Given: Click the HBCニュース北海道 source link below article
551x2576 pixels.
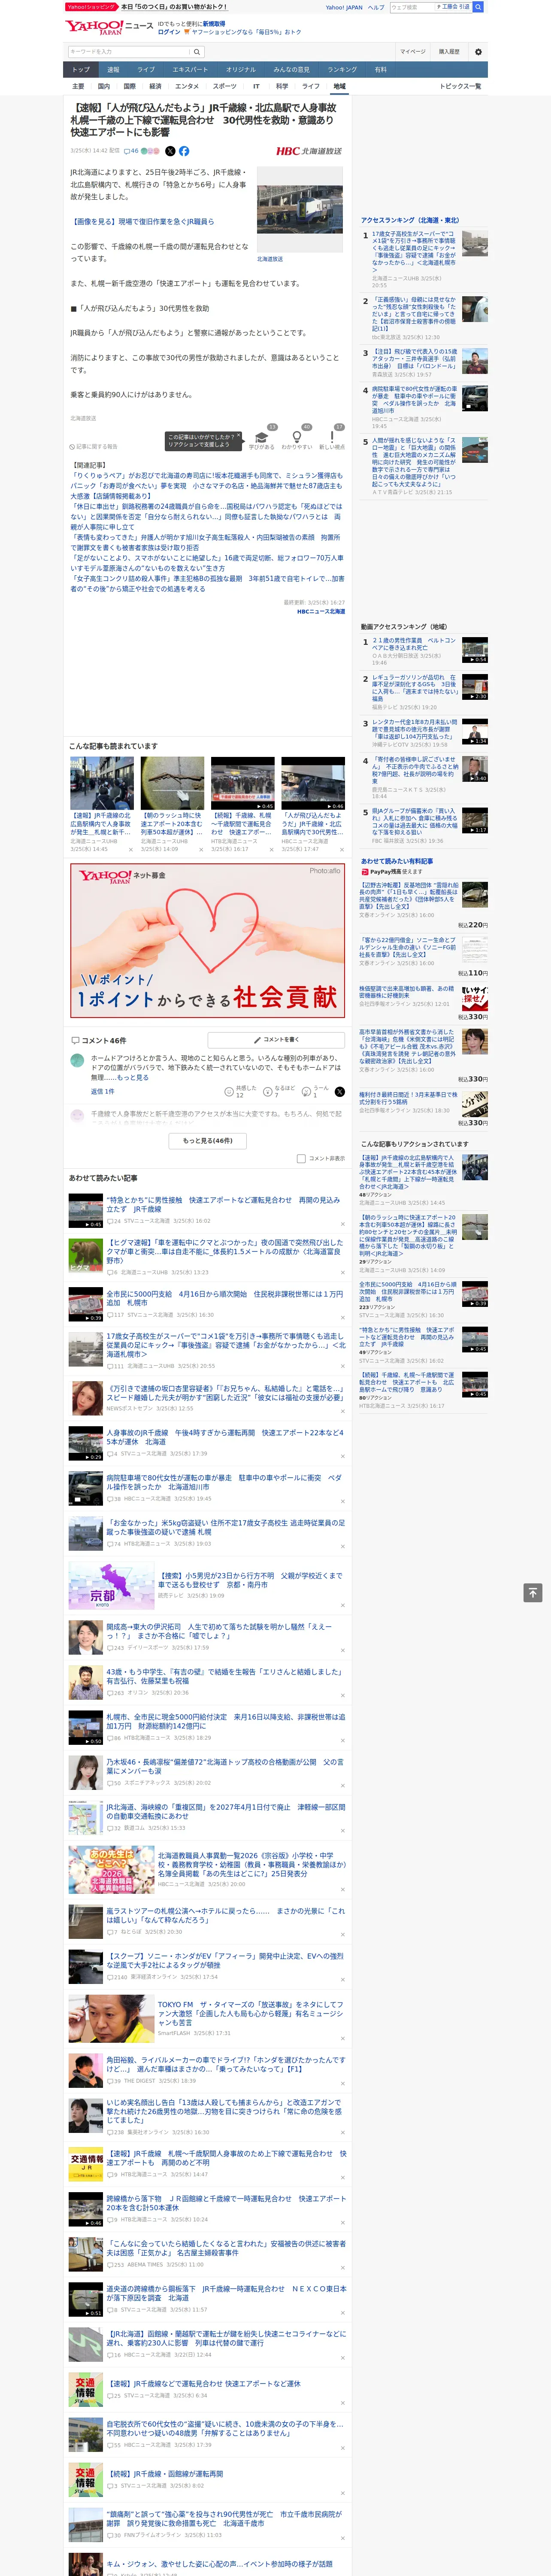Looking at the screenshot, I should click(x=320, y=611).
